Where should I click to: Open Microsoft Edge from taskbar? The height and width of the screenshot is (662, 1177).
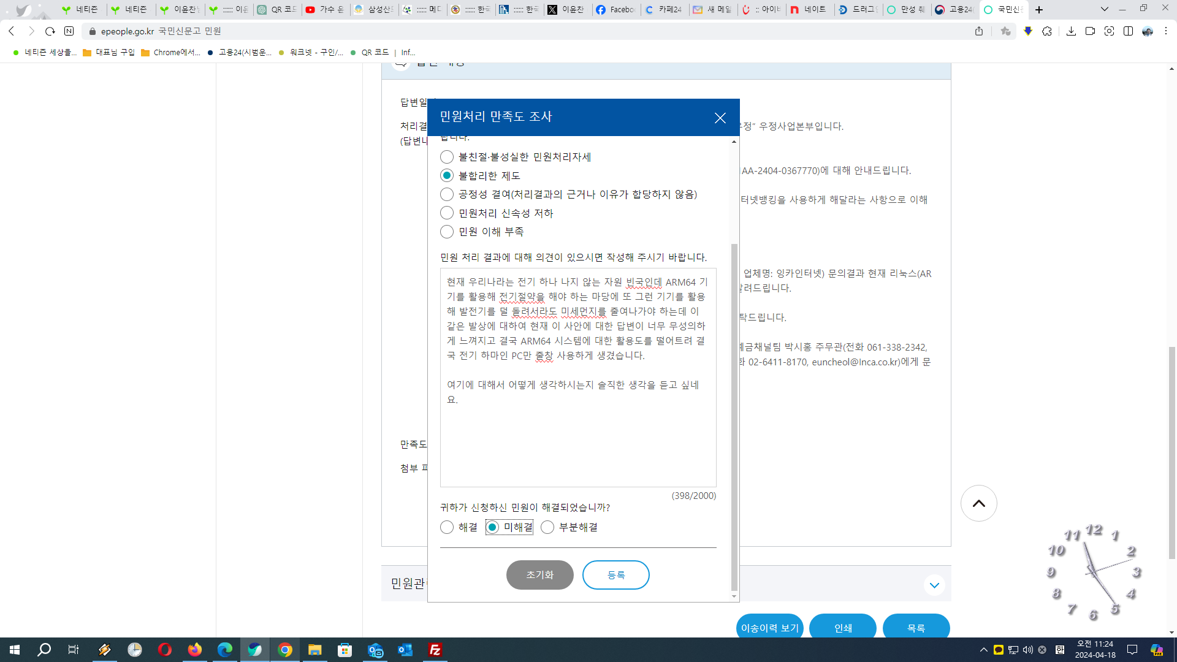(x=224, y=650)
